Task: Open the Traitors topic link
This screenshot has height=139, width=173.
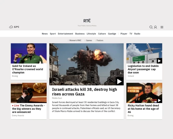Action: 99,41
